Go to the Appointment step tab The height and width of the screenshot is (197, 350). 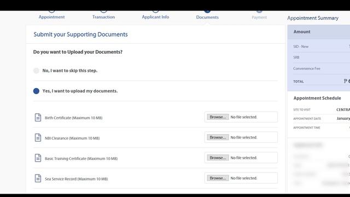(51, 17)
